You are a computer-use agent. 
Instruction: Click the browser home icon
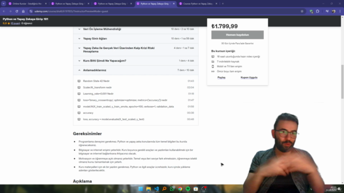click(x=23, y=11)
